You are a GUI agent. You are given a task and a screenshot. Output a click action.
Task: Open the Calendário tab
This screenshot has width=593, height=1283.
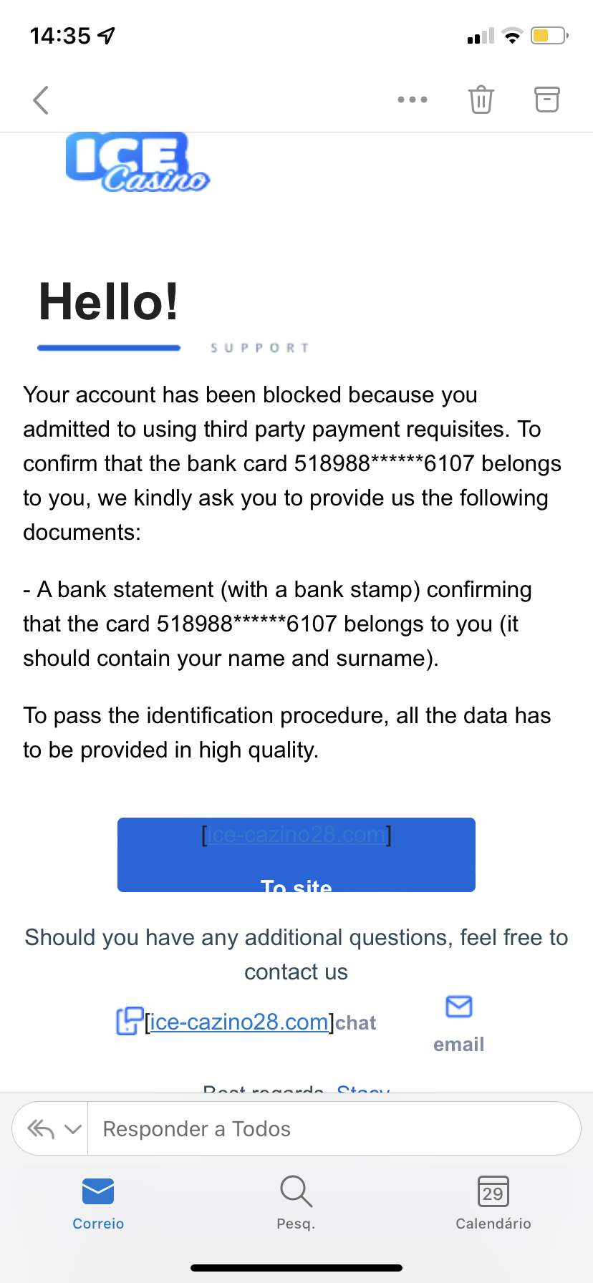[493, 1203]
